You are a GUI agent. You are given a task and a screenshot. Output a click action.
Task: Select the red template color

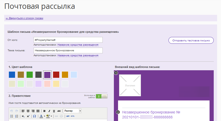click(56, 75)
